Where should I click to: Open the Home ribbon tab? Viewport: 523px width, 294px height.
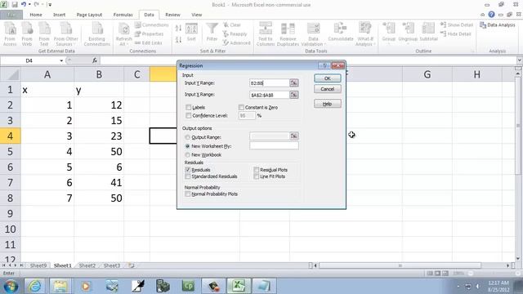[x=36, y=15]
